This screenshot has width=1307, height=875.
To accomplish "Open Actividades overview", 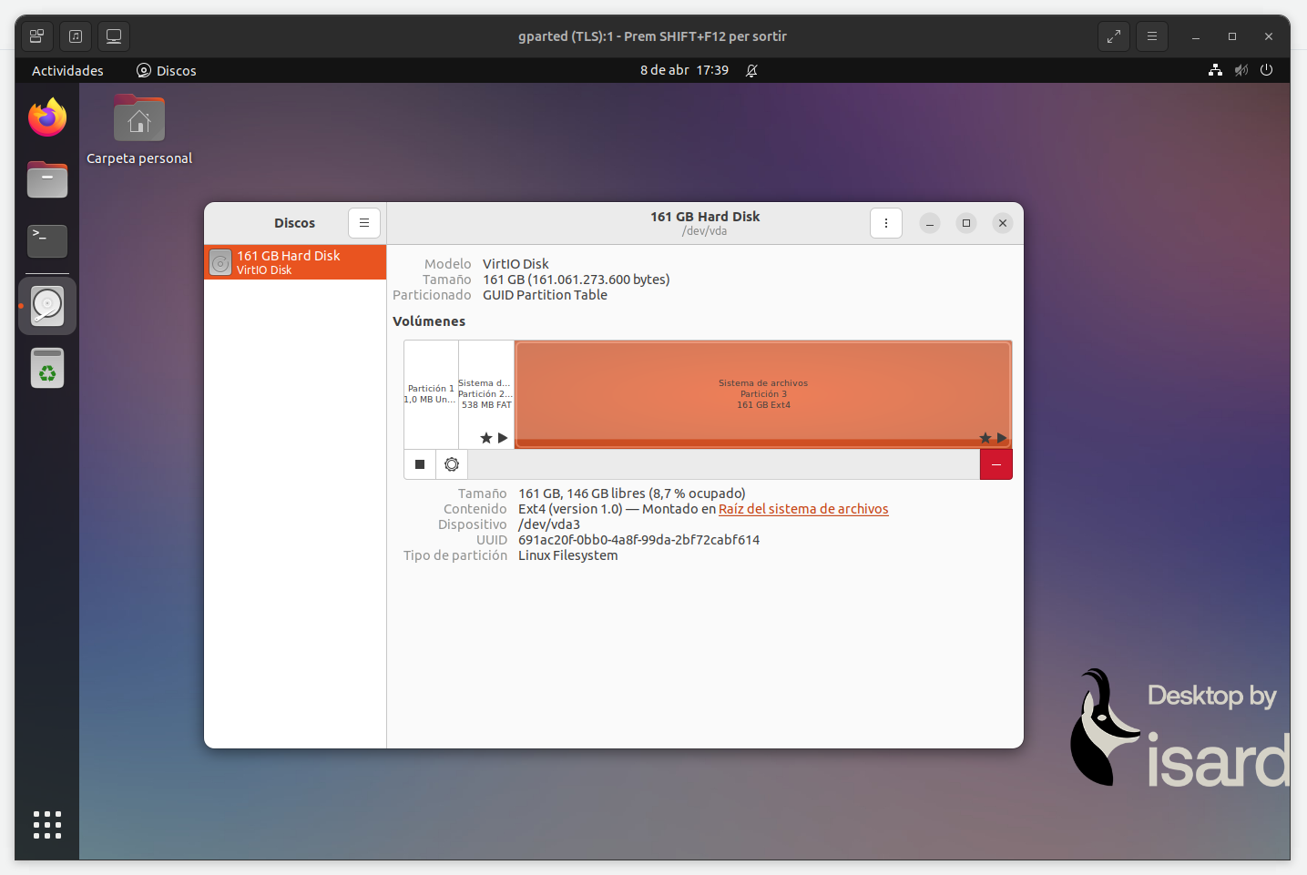I will tap(67, 70).
